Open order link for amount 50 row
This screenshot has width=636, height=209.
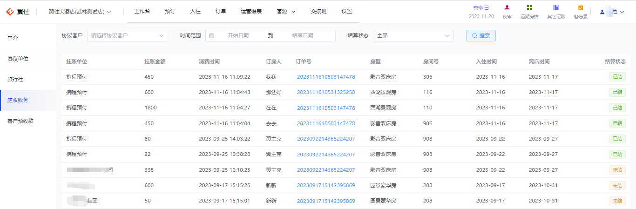click(x=326, y=201)
